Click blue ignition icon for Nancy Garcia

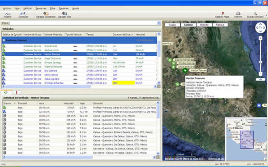pos(4,75)
